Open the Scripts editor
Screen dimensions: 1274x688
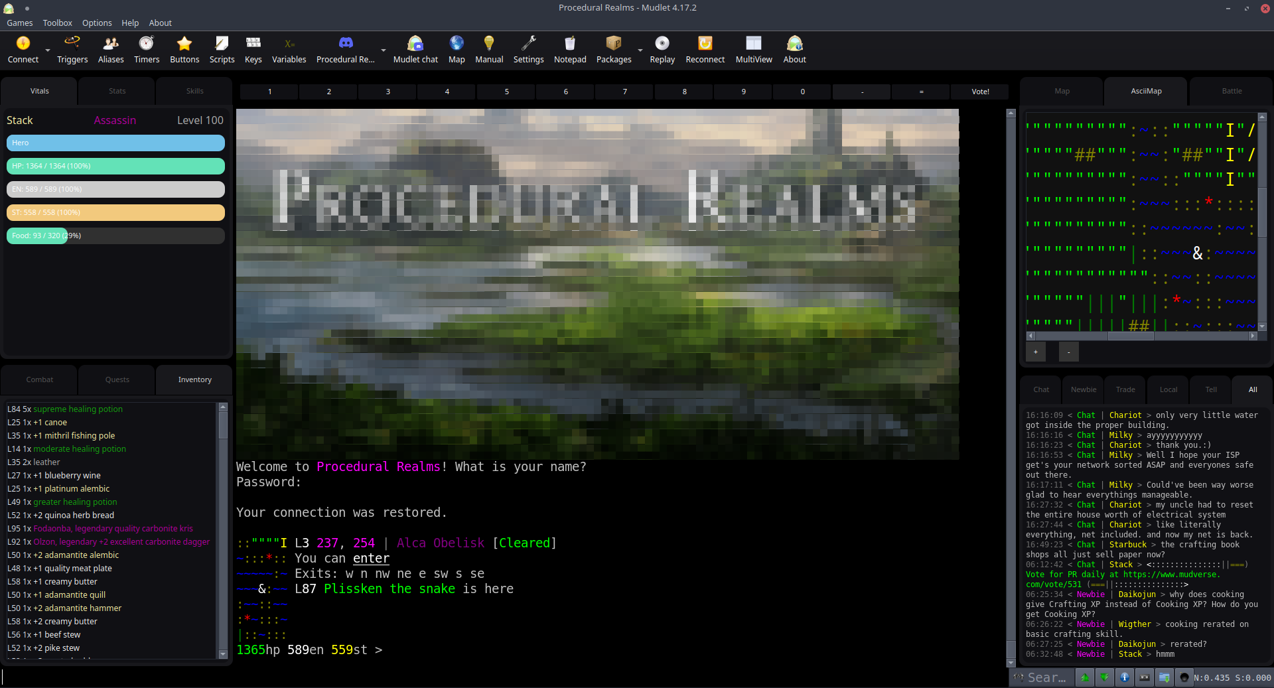(222, 50)
